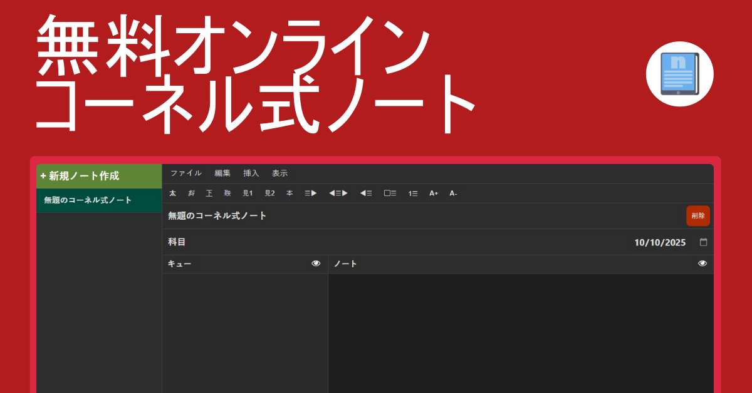Click the align right icon
Screen dimensions: 752x393
pos(311,193)
